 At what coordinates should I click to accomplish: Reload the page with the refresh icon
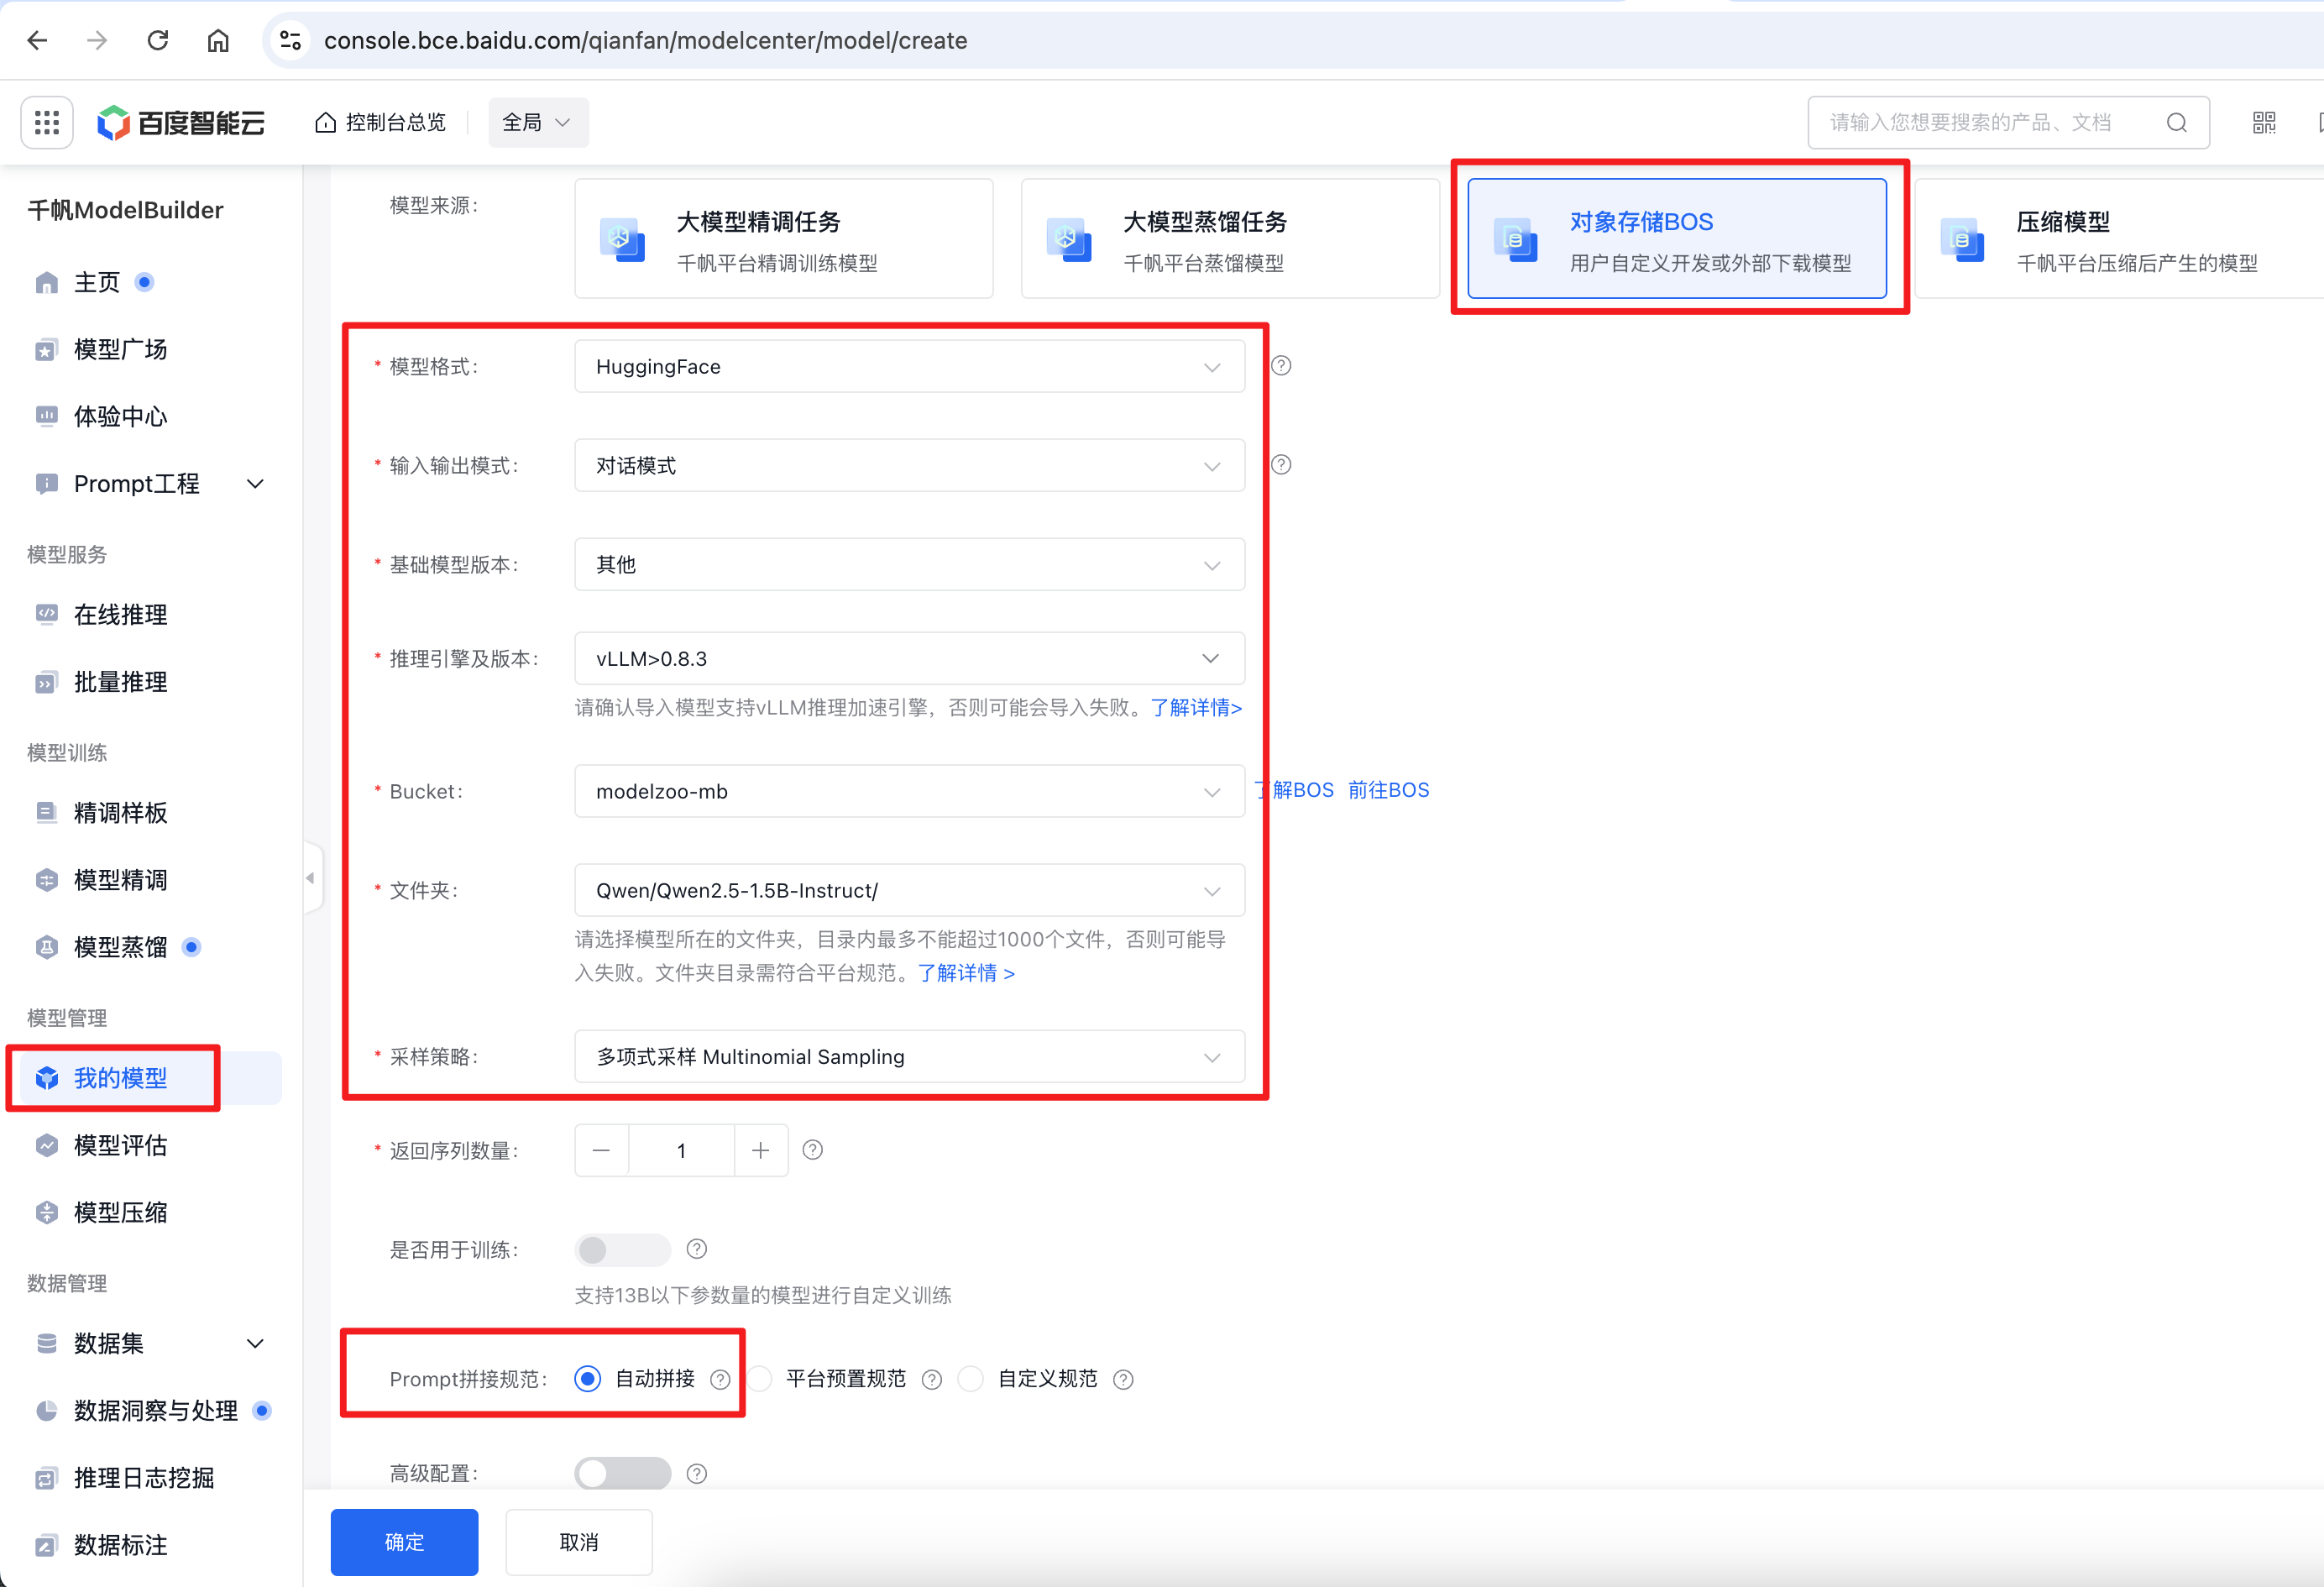click(158, 40)
